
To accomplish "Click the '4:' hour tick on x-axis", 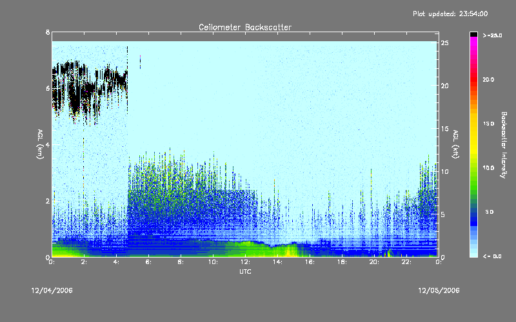I will click(x=117, y=262).
